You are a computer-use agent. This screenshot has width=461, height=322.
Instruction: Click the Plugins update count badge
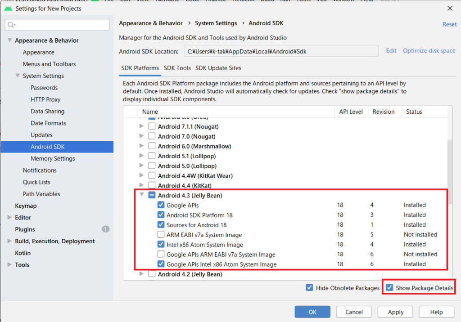tap(105, 229)
